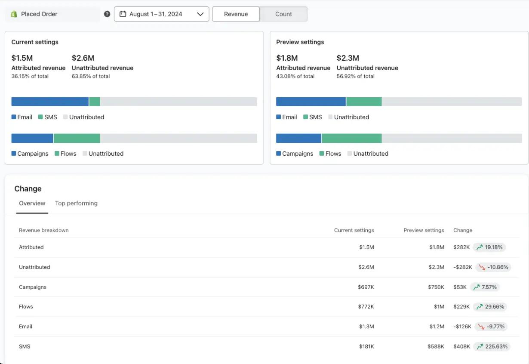
Task: Click Flows bar segment in Current settings
Action: pyautogui.click(x=77, y=138)
